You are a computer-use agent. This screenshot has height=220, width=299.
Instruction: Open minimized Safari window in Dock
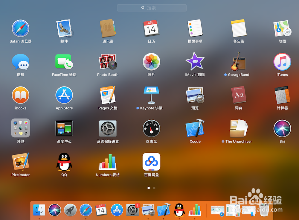217,211
